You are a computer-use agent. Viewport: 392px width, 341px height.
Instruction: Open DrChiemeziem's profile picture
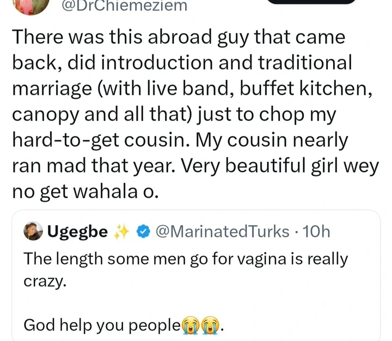click(x=24, y=4)
